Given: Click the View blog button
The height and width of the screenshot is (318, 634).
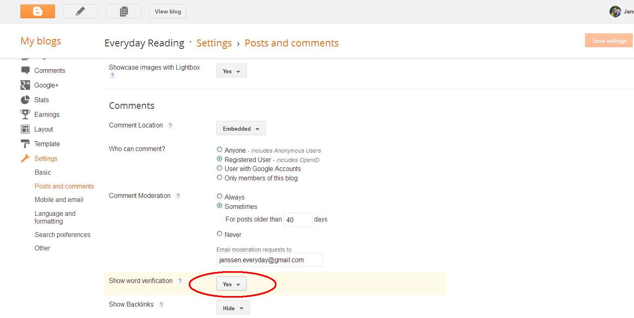Looking at the screenshot, I should (x=168, y=11).
